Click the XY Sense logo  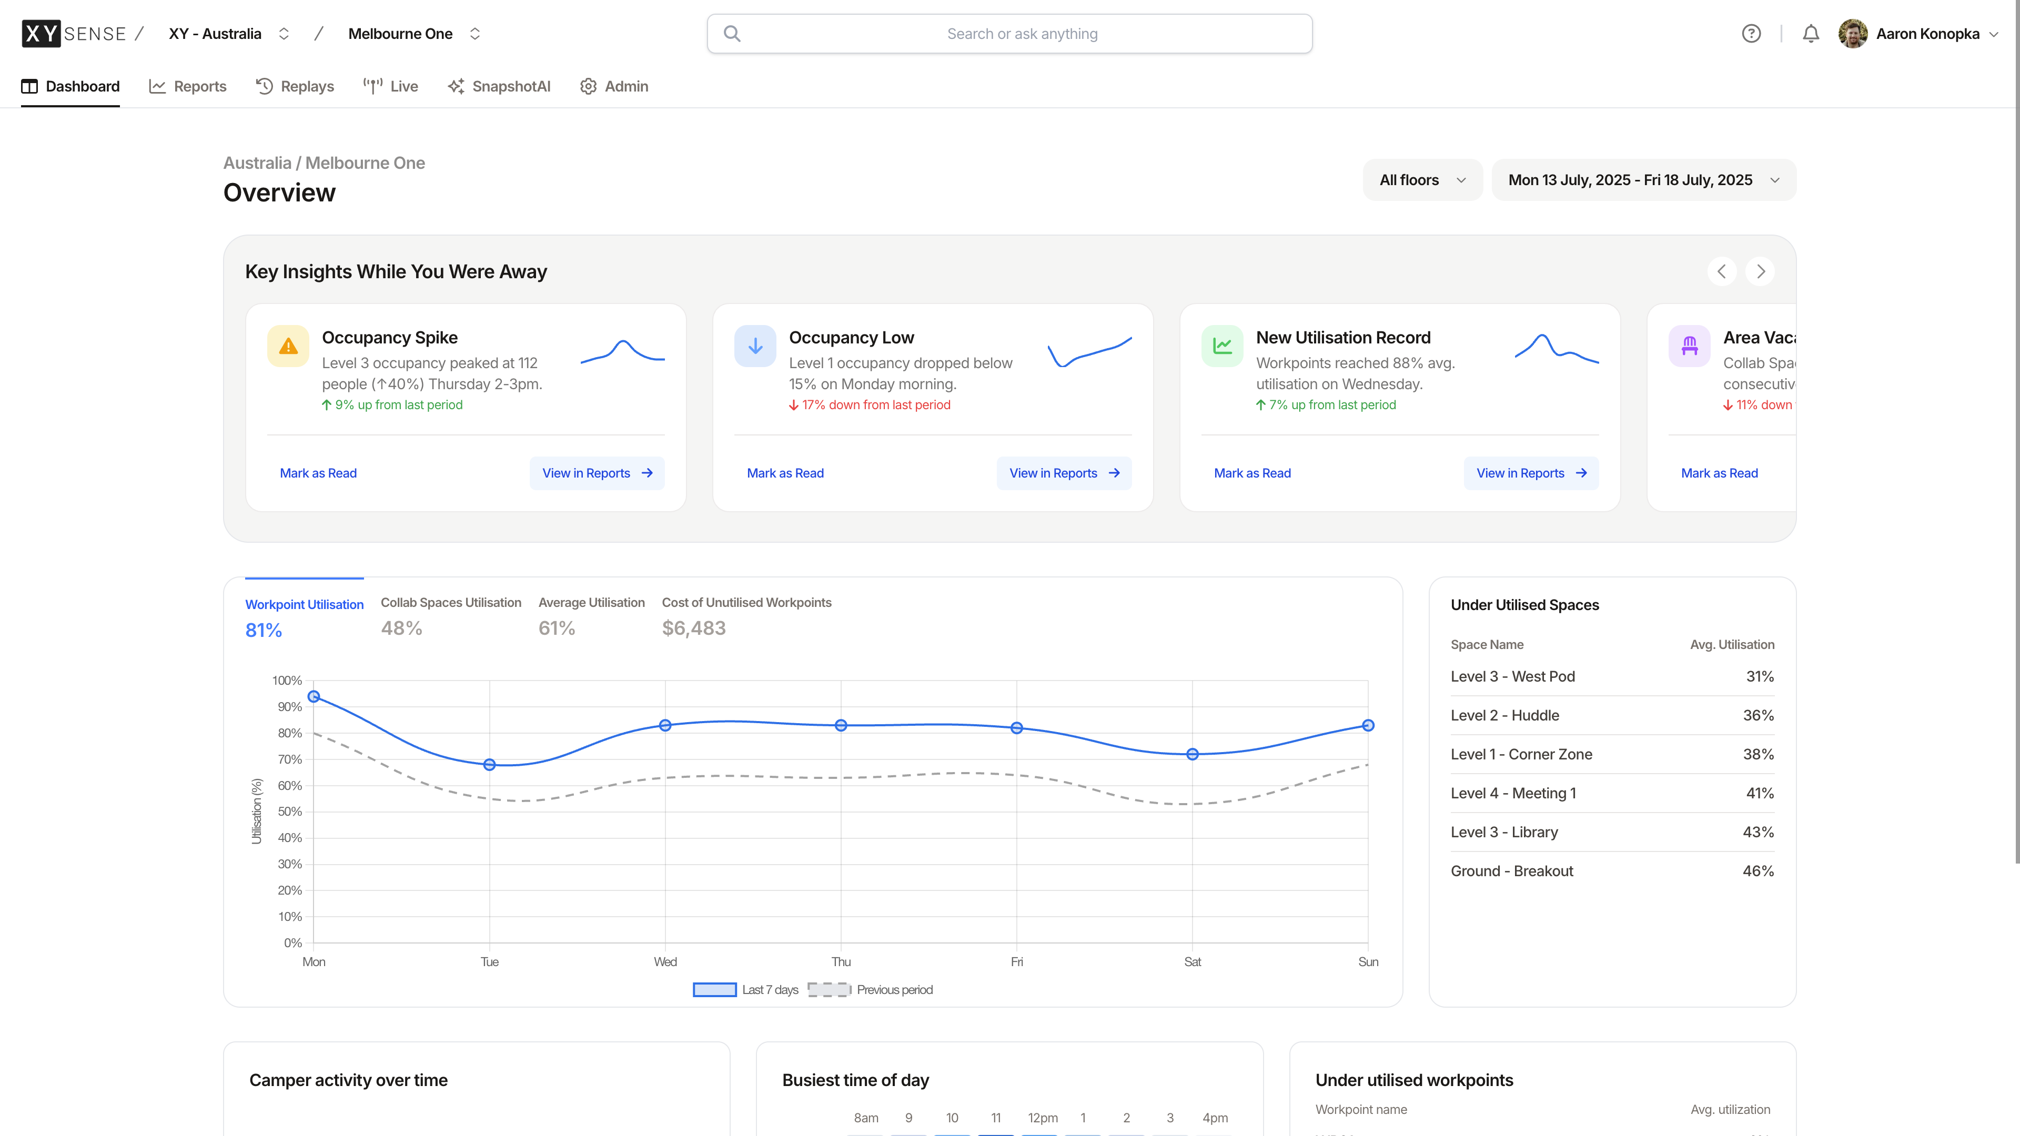tap(74, 34)
